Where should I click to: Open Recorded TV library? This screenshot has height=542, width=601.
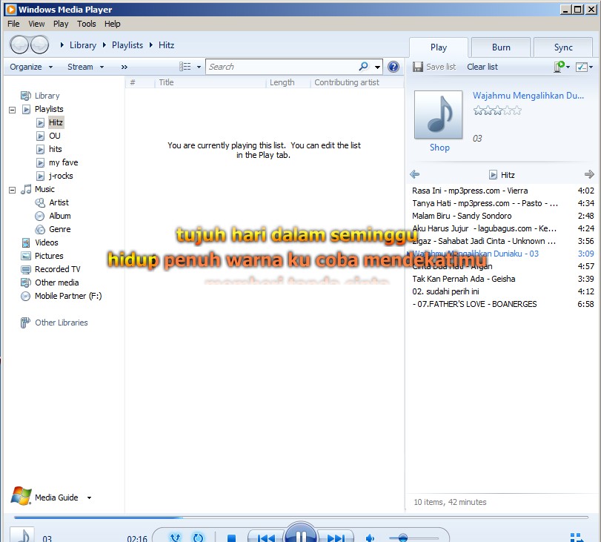58,269
